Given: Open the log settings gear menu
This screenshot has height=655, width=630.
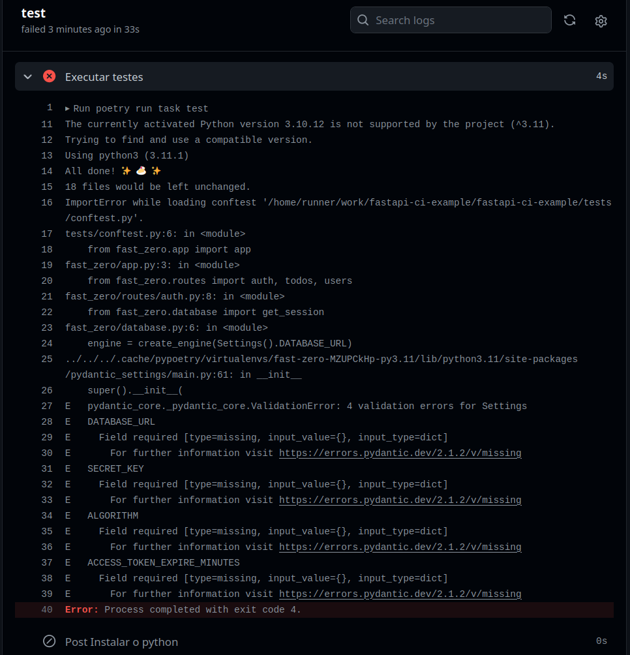Looking at the screenshot, I should point(601,21).
